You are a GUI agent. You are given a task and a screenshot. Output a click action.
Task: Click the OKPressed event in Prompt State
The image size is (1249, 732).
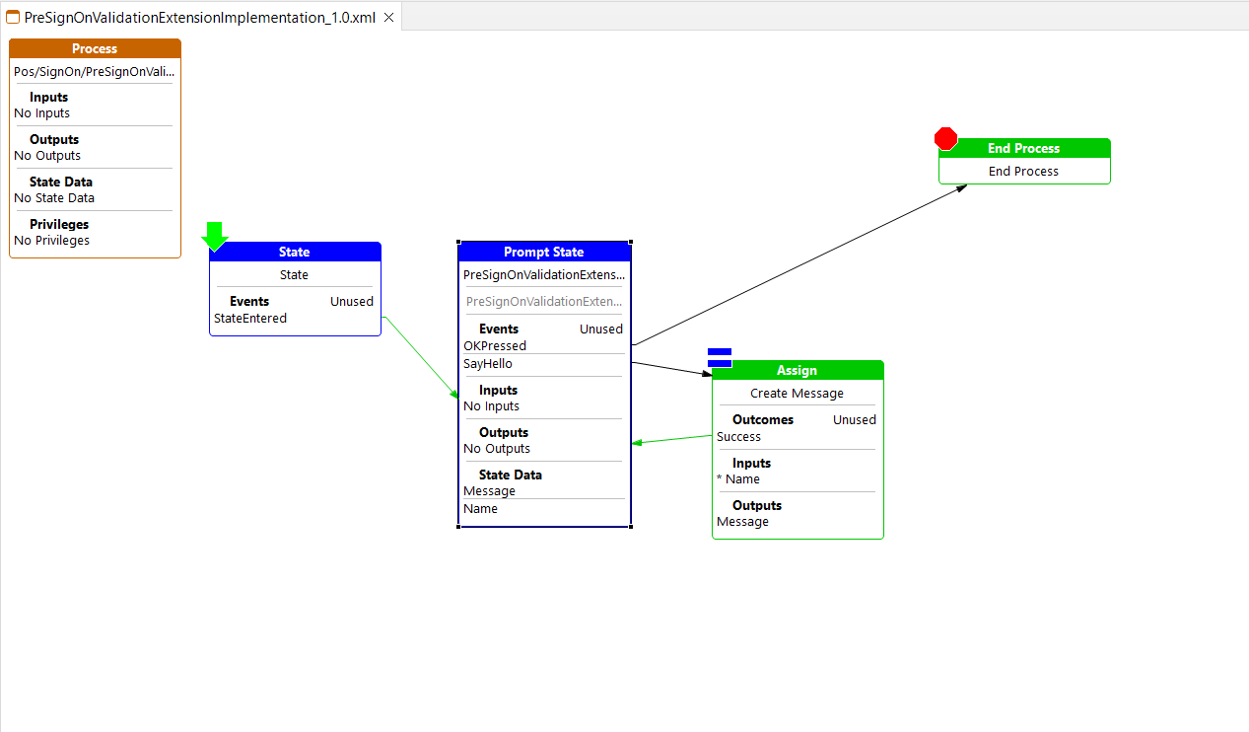coord(495,346)
